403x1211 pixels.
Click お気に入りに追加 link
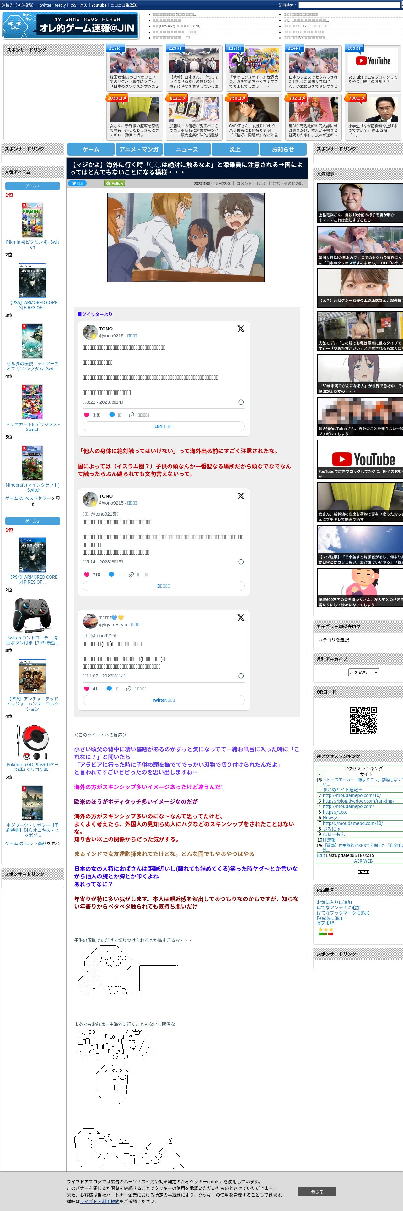(x=334, y=902)
